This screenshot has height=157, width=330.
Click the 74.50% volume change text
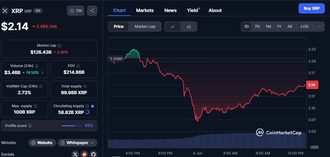[32, 73]
